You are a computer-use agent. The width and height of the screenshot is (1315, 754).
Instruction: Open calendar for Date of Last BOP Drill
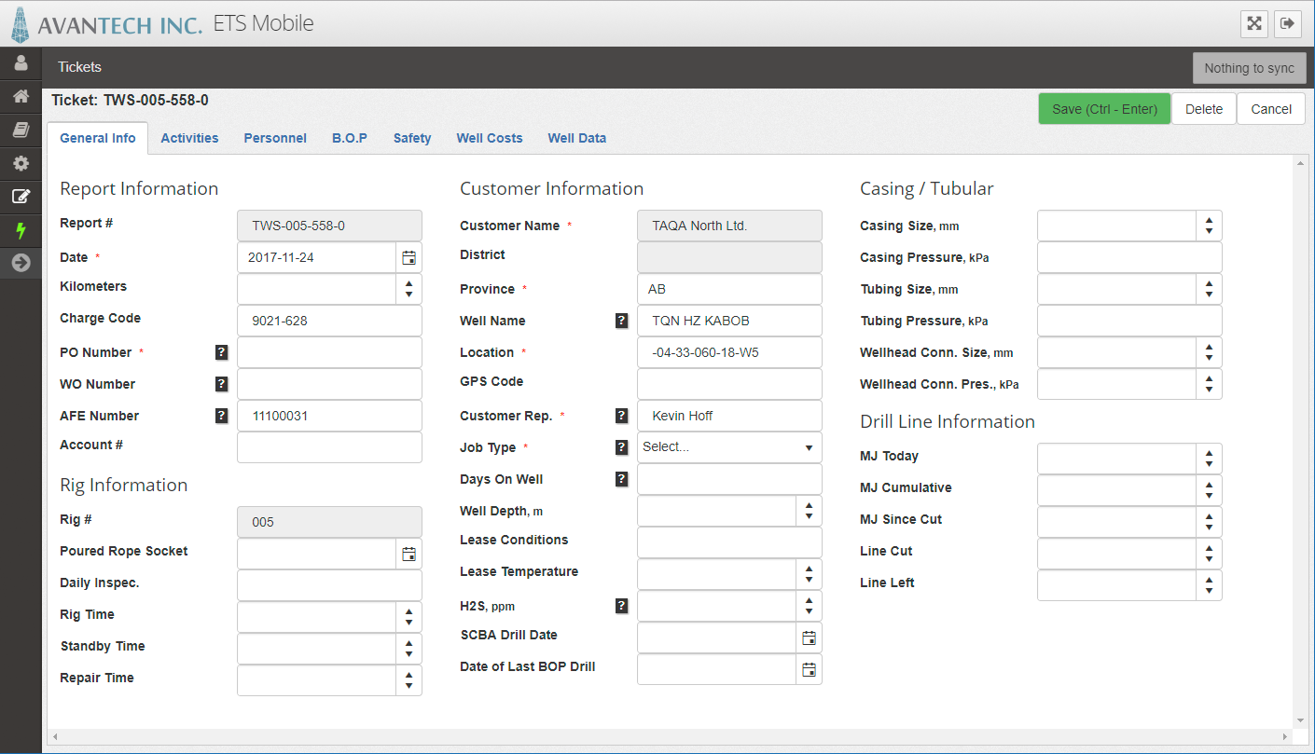pos(809,669)
